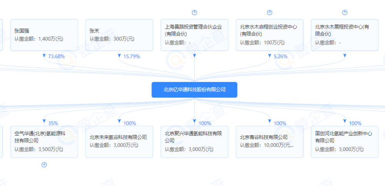This screenshot has width=385, height=186.
Task: Expand the plus icon above 北京水木展程投资中心
Action: point(345,12)
